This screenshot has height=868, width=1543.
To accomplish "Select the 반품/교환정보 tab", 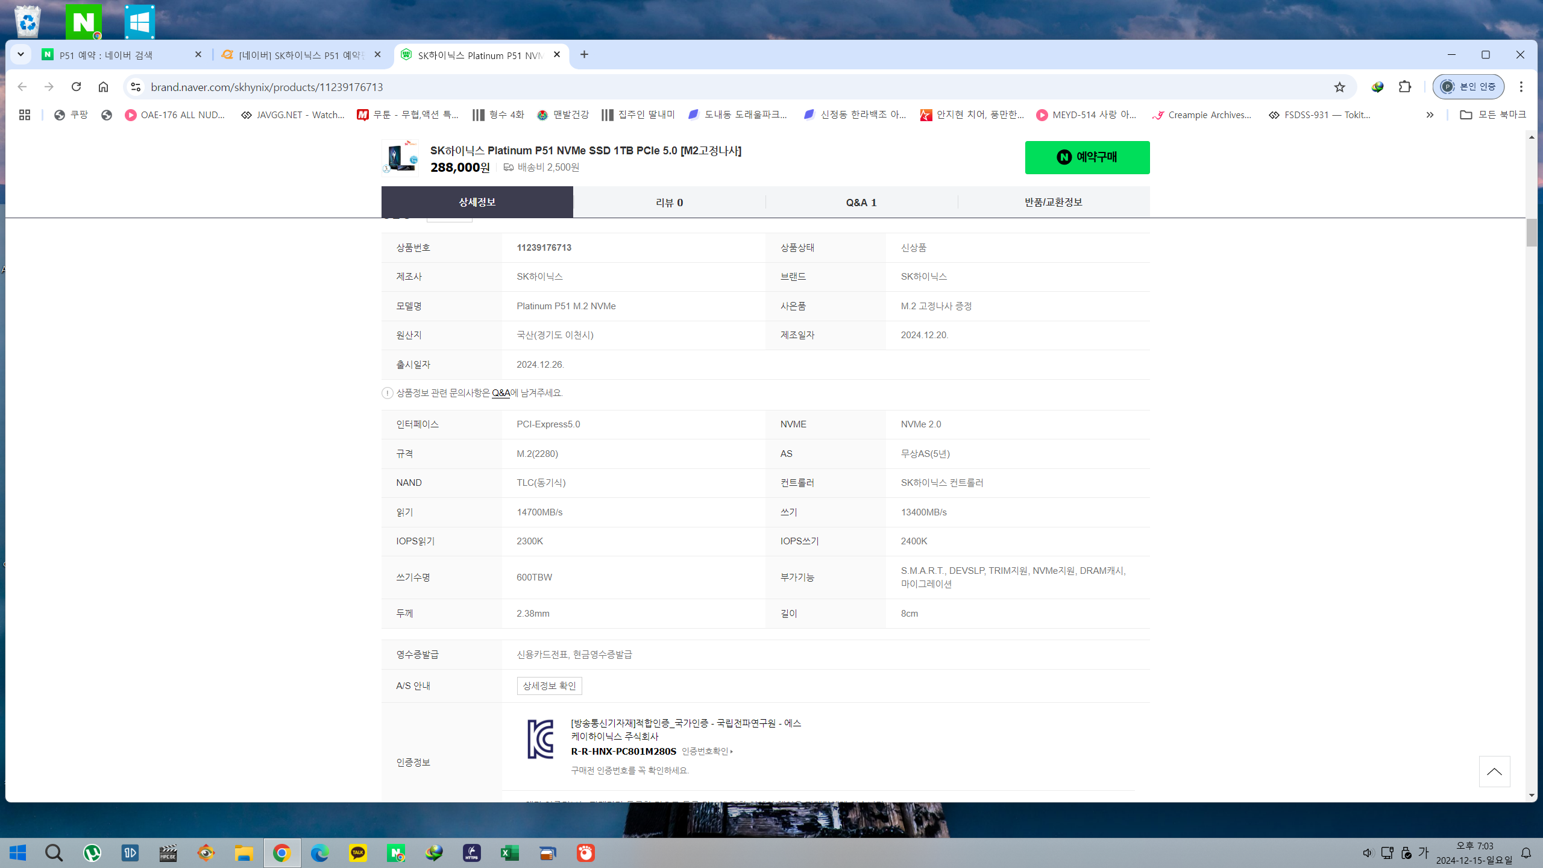I will (1054, 203).
